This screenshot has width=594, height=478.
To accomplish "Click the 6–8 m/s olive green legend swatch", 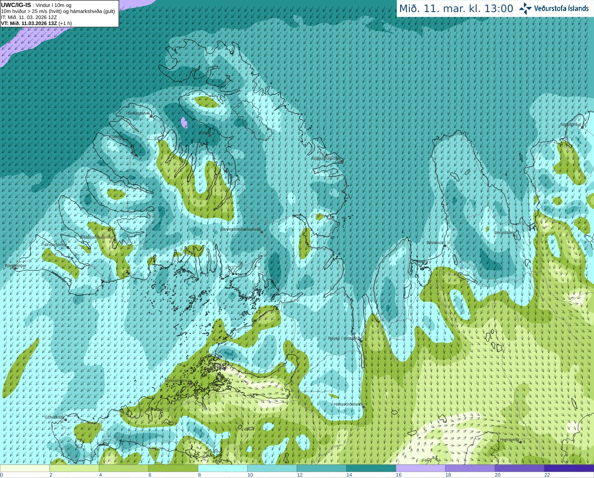I will [x=174, y=468].
